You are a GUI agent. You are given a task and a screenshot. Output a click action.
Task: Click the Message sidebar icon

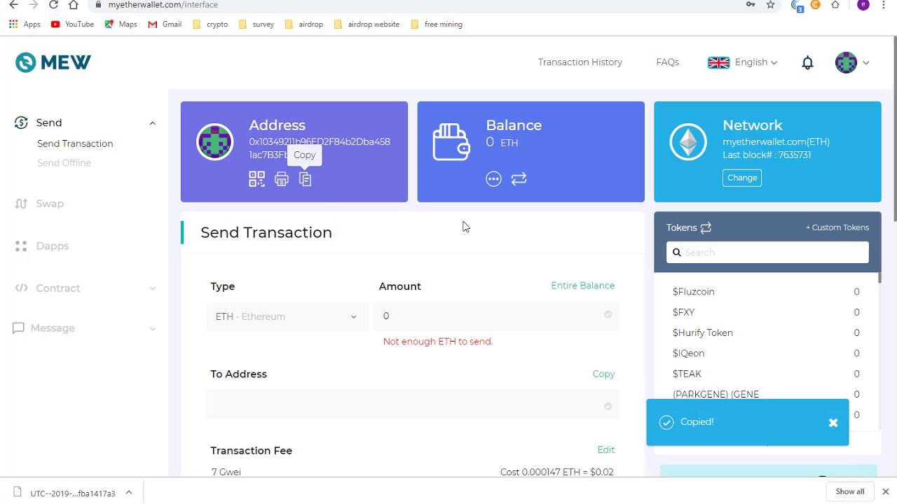18,328
